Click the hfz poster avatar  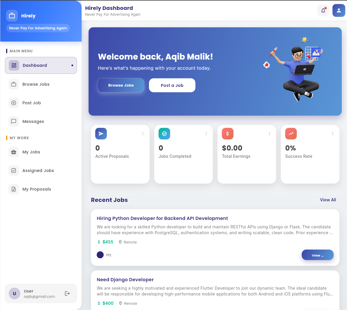tap(100, 255)
